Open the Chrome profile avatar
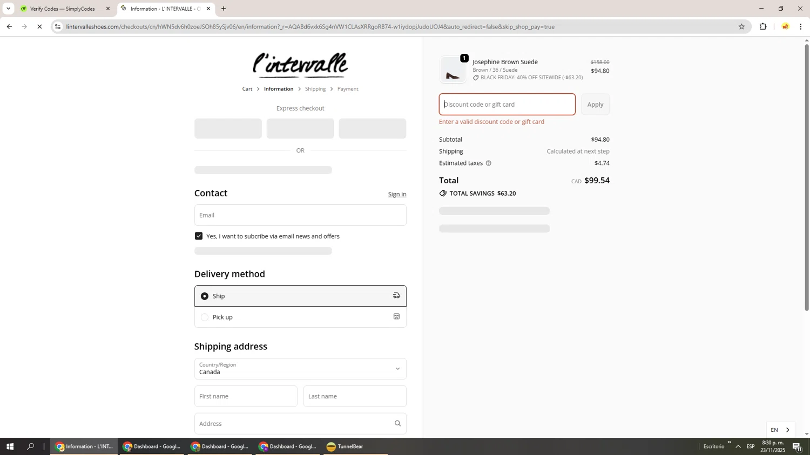The width and height of the screenshot is (810, 455). (785, 26)
